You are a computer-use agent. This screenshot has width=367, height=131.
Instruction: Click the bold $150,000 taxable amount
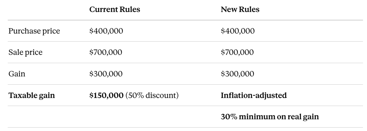(106, 95)
